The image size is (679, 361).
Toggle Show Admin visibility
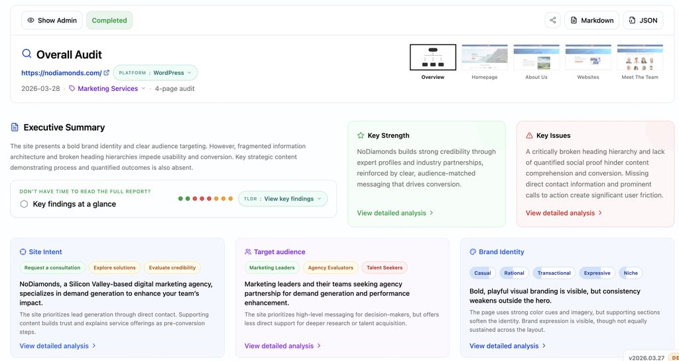[52, 21]
